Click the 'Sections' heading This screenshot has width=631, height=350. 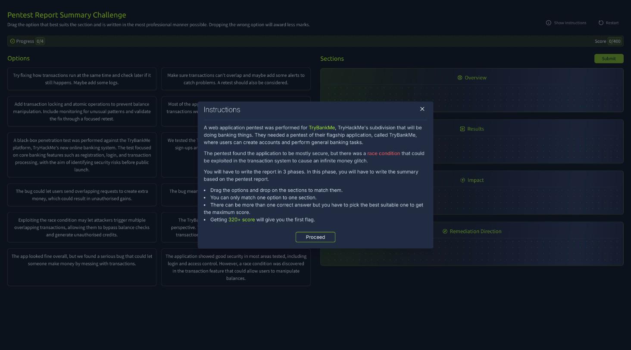(x=332, y=59)
